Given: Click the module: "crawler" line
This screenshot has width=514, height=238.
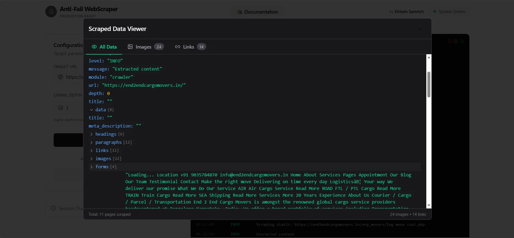Looking at the screenshot, I should tap(111, 77).
